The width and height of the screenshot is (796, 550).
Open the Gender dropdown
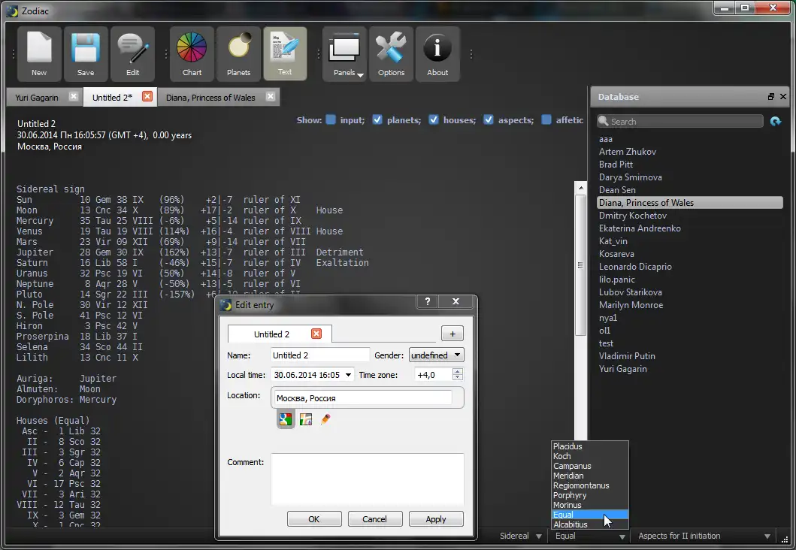click(436, 355)
